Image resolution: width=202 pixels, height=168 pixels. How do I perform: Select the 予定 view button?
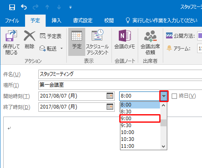[77, 42]
